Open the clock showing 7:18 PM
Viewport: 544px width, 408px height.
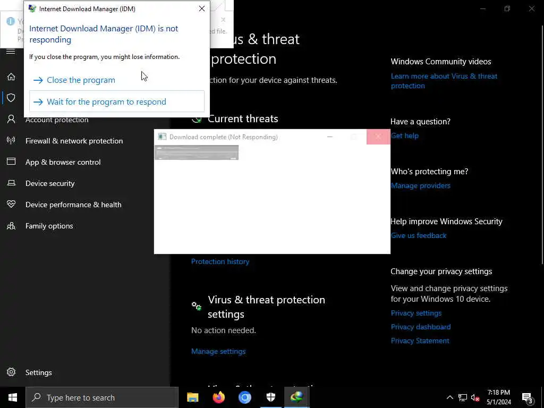[498, 397]
